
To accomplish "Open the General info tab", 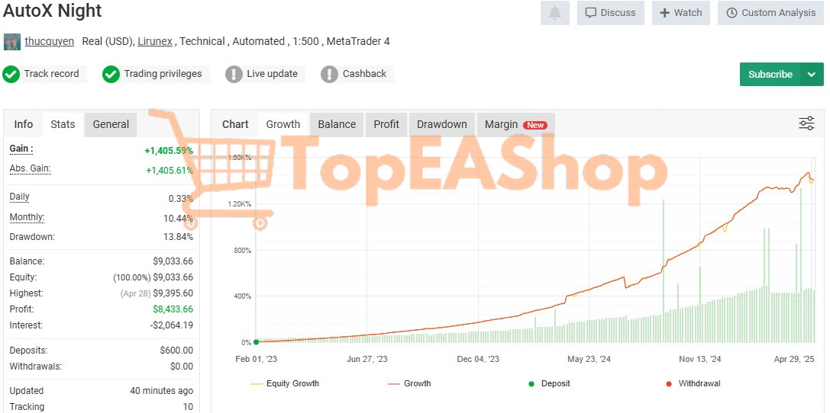I will (111, 124).
